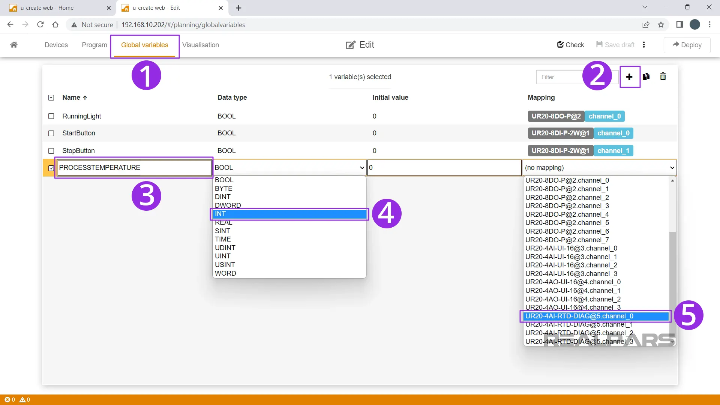The image size is (720, 405).
Task: Open the Visualisation tab
Action: [x=200, y=45]
